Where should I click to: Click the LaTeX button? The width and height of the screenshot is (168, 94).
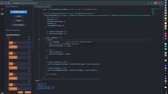tap(19, 16)
